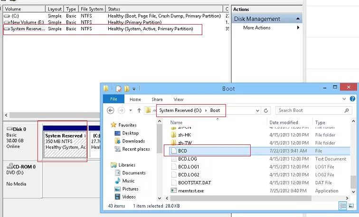
Task: Click the Disk 0 label
Action: point(19,129)
